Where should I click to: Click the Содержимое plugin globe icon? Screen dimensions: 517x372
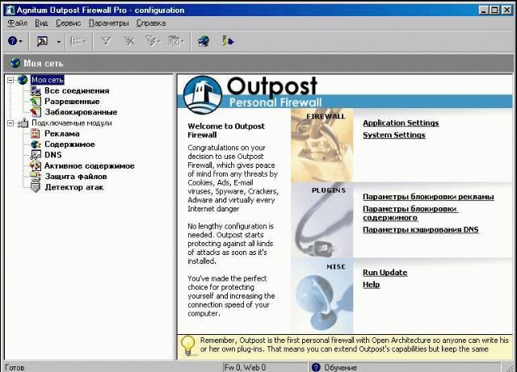coord(36,144)
